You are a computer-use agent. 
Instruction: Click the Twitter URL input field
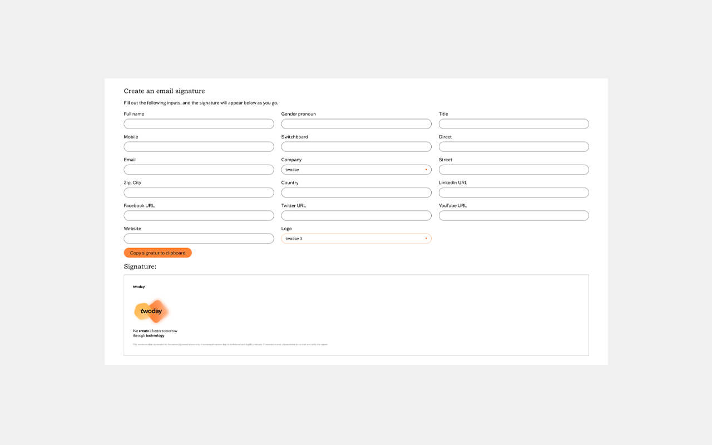pyautogui.click(x=356, y=215)
